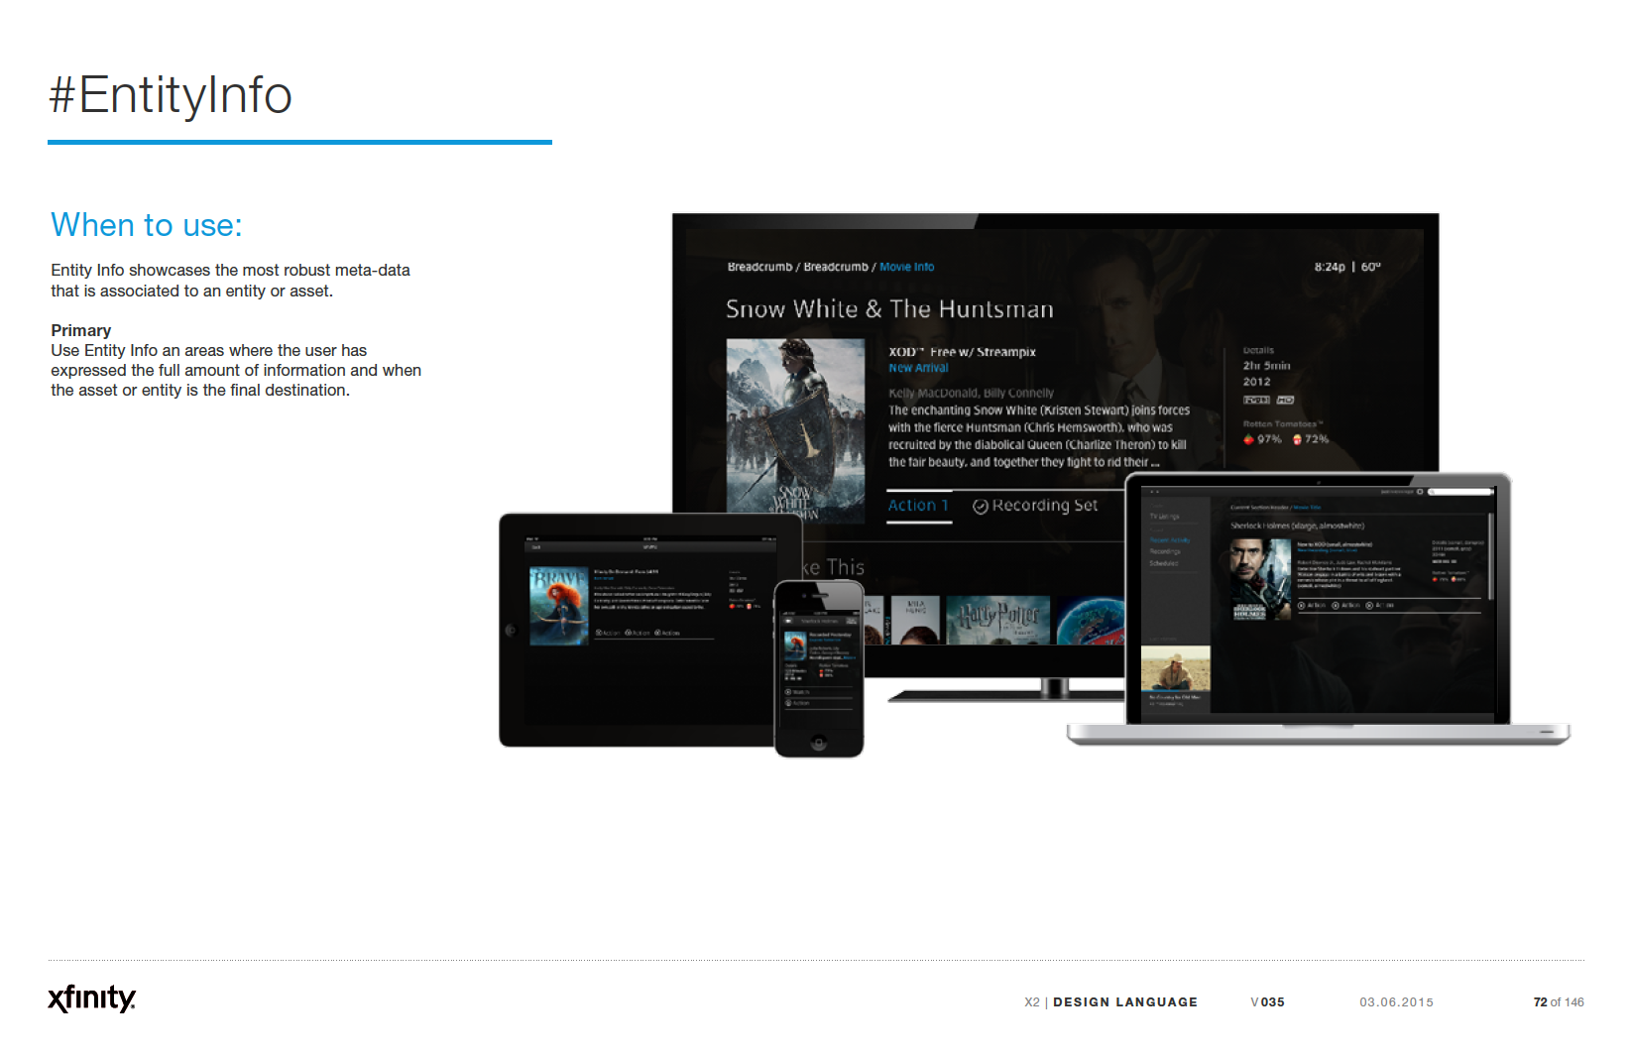Click the 72% popcorn audience icon

1297,438
